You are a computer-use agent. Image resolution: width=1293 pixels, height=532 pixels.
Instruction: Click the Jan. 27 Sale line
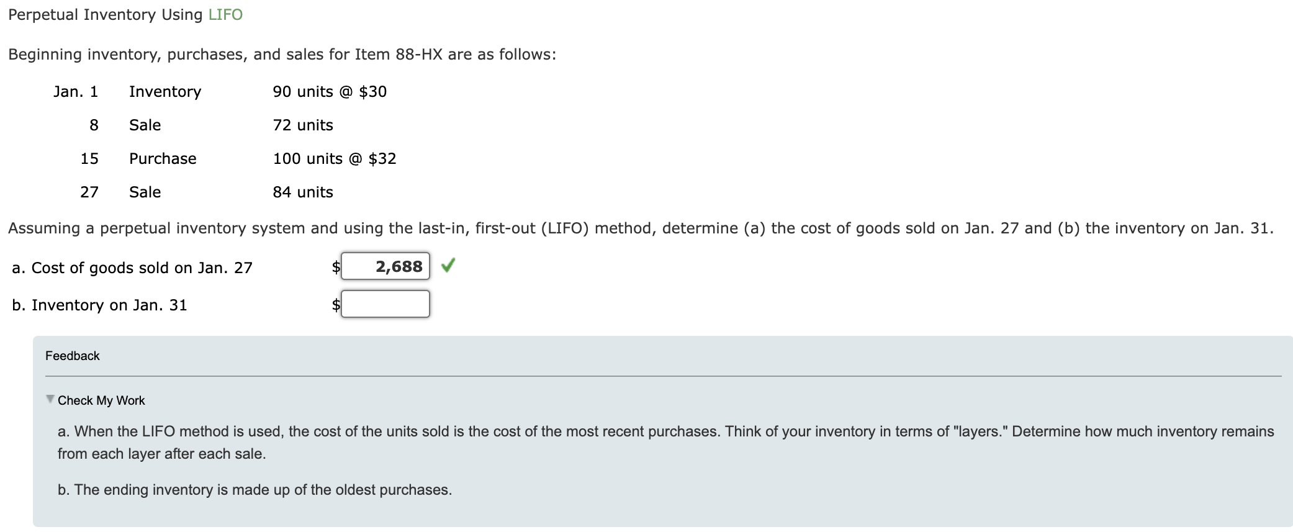click(x=145, y=192)
